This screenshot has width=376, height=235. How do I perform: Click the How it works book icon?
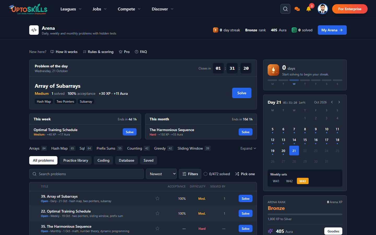click(x=52, y=52)
